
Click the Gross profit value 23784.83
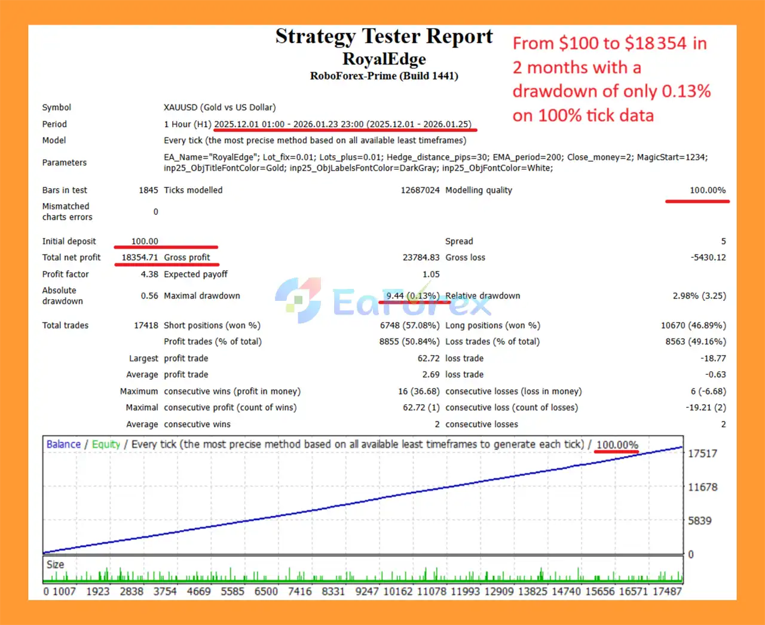(x=421, y=257)
